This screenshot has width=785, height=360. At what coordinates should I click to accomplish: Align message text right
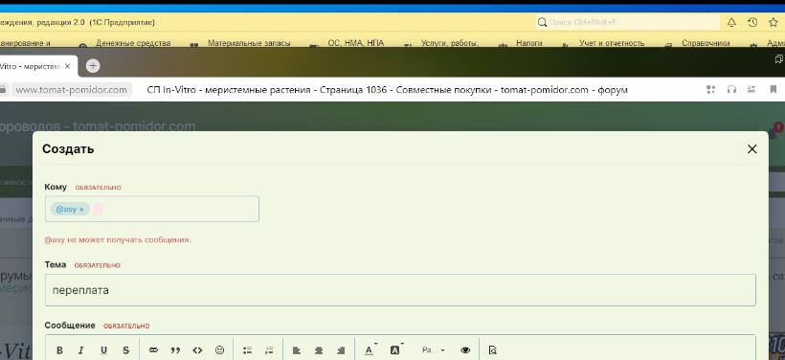(x=341, y=350)
